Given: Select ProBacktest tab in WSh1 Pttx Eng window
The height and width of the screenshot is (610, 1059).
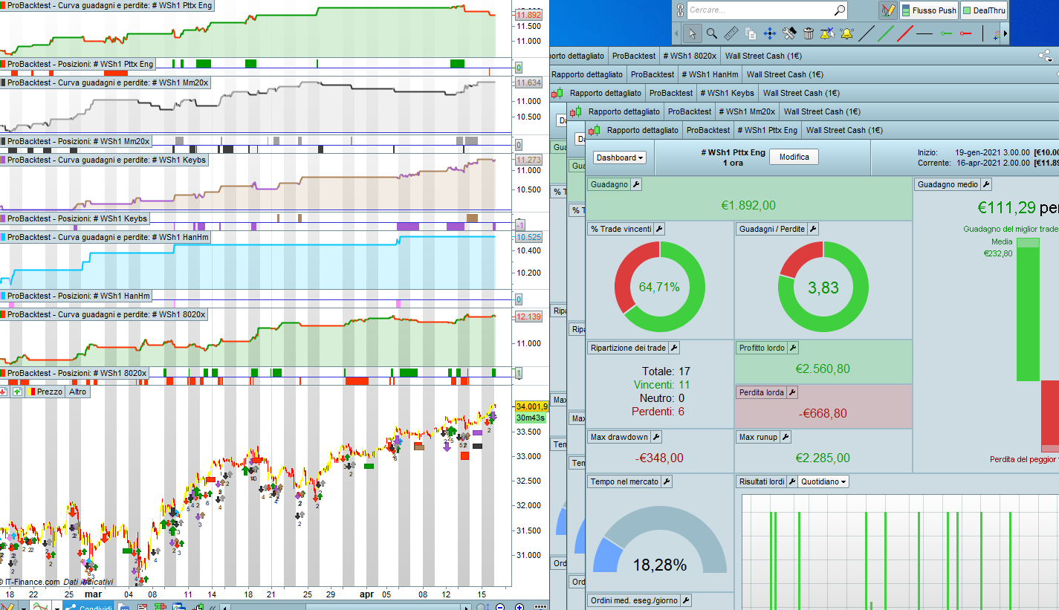Looking at the screenshot, I should [708, 130].
